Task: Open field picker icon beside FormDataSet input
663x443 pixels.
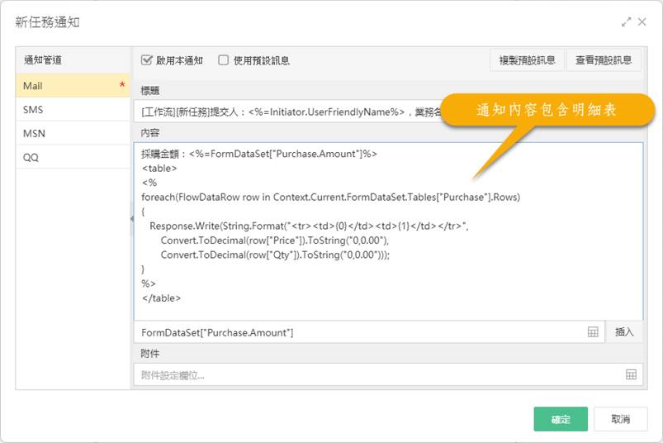Action: 593,332
